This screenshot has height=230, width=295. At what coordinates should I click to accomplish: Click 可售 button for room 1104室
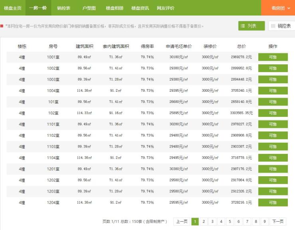pyautogui.click(x=273, y=158)
